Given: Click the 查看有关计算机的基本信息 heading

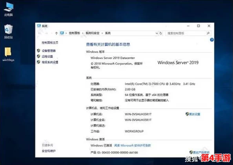Looking at the screenshot, I should pyautogui.click(x=108, y=44).
